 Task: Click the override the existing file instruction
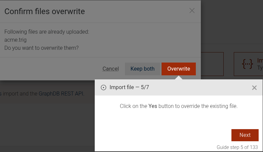point(202,106)
